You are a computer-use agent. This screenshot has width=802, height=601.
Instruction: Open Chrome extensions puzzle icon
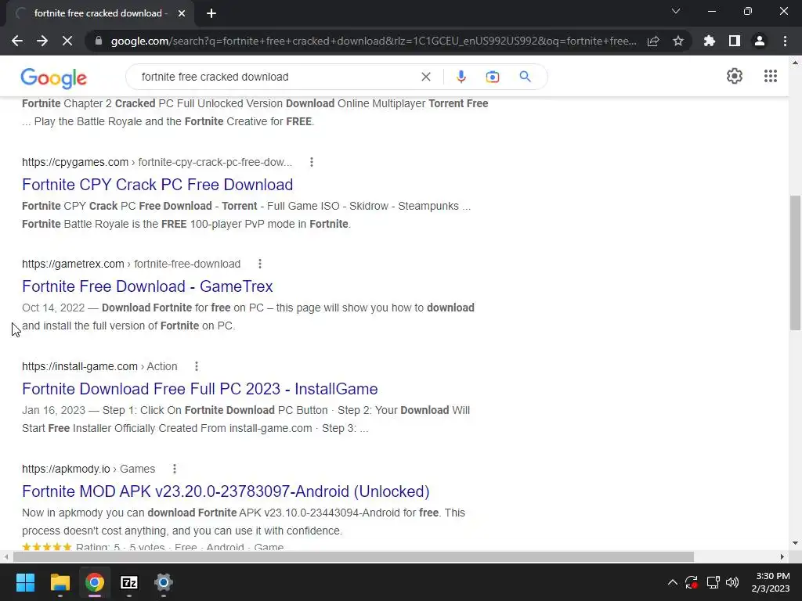[x=710, y=41]
